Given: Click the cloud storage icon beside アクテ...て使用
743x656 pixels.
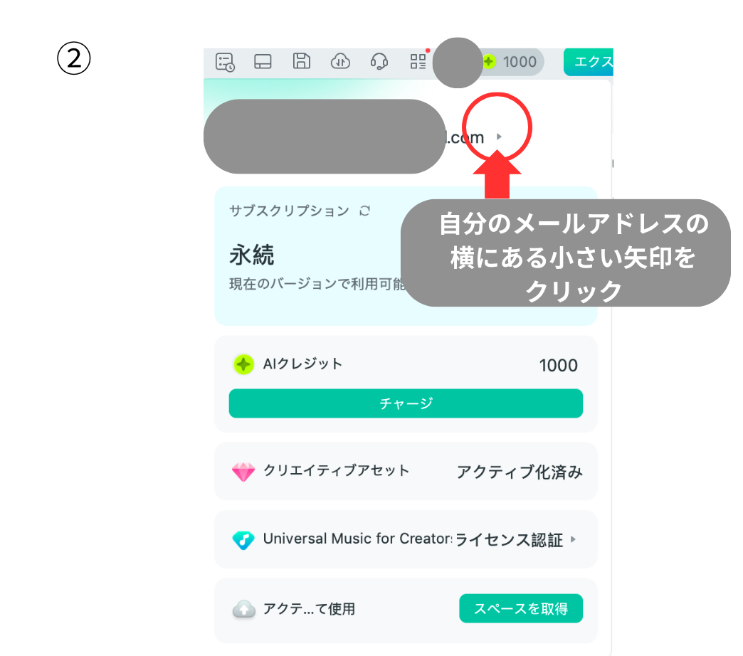Looking at the screenshot, I should point(245,608).
